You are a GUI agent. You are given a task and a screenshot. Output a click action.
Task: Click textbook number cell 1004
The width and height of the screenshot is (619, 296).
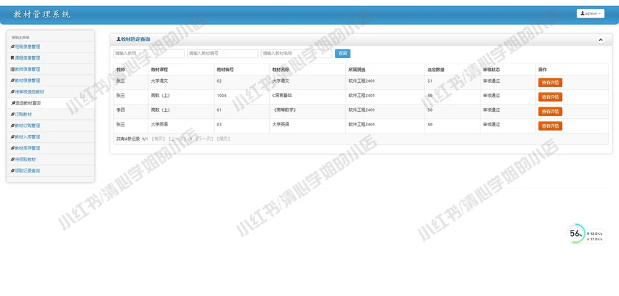tap(222, 95)
